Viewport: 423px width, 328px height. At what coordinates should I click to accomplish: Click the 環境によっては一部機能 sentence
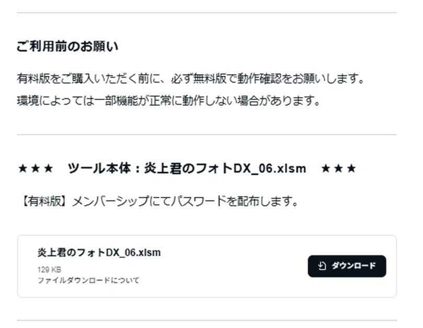(x=168, y=100)
